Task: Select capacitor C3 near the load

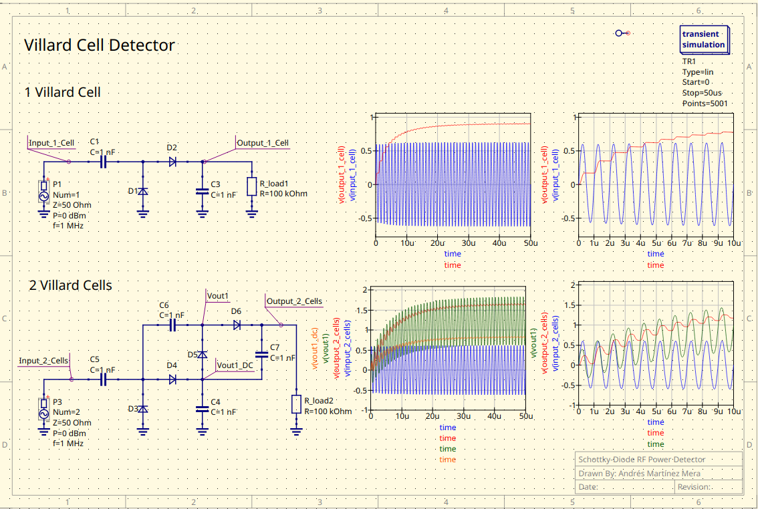Action: pos(202,191)
